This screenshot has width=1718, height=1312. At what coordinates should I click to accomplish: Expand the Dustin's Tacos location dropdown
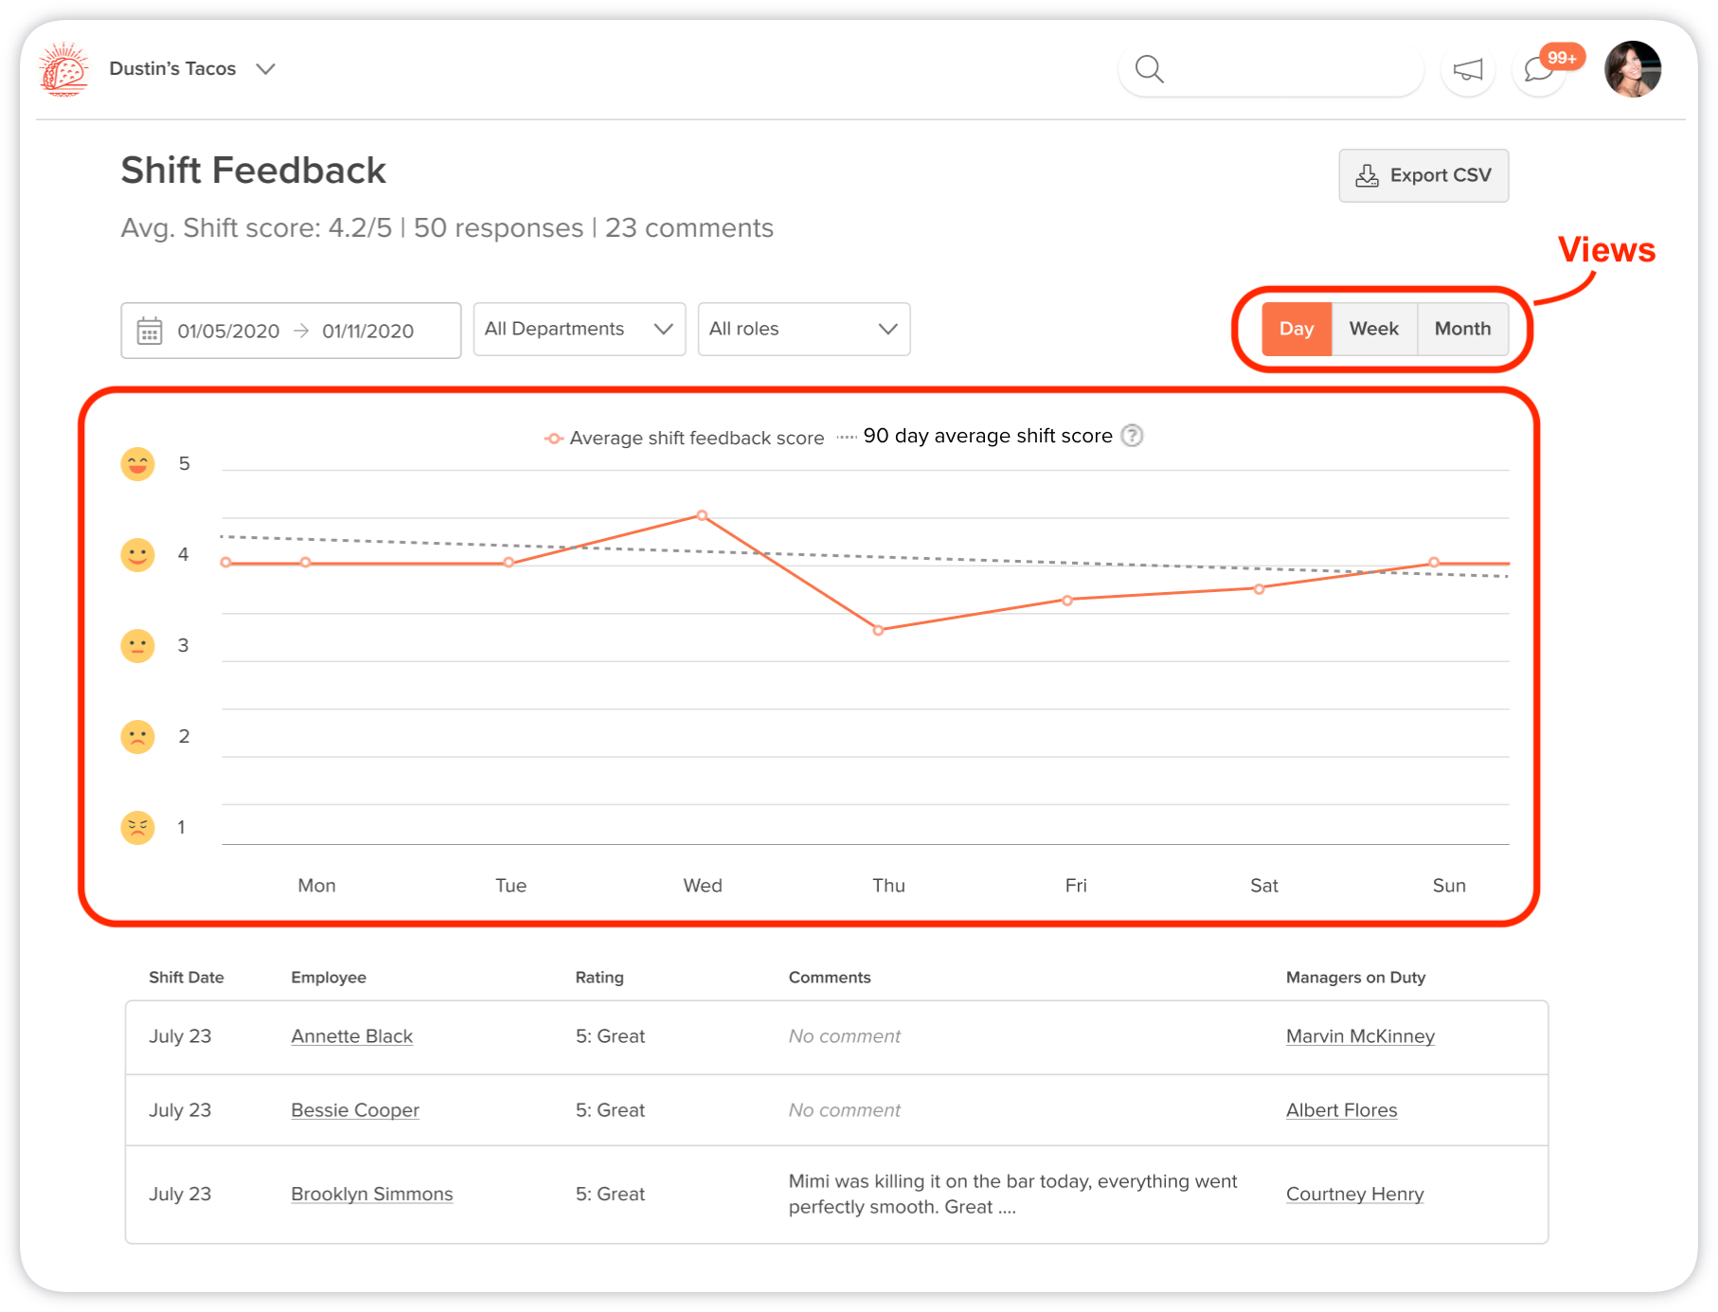pos(266,69)
